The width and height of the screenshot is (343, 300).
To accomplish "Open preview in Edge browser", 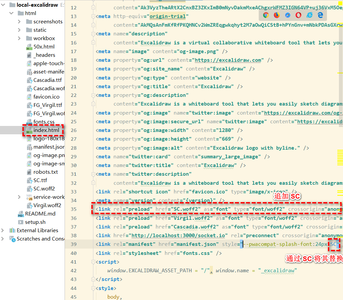I will pos(320,15).
